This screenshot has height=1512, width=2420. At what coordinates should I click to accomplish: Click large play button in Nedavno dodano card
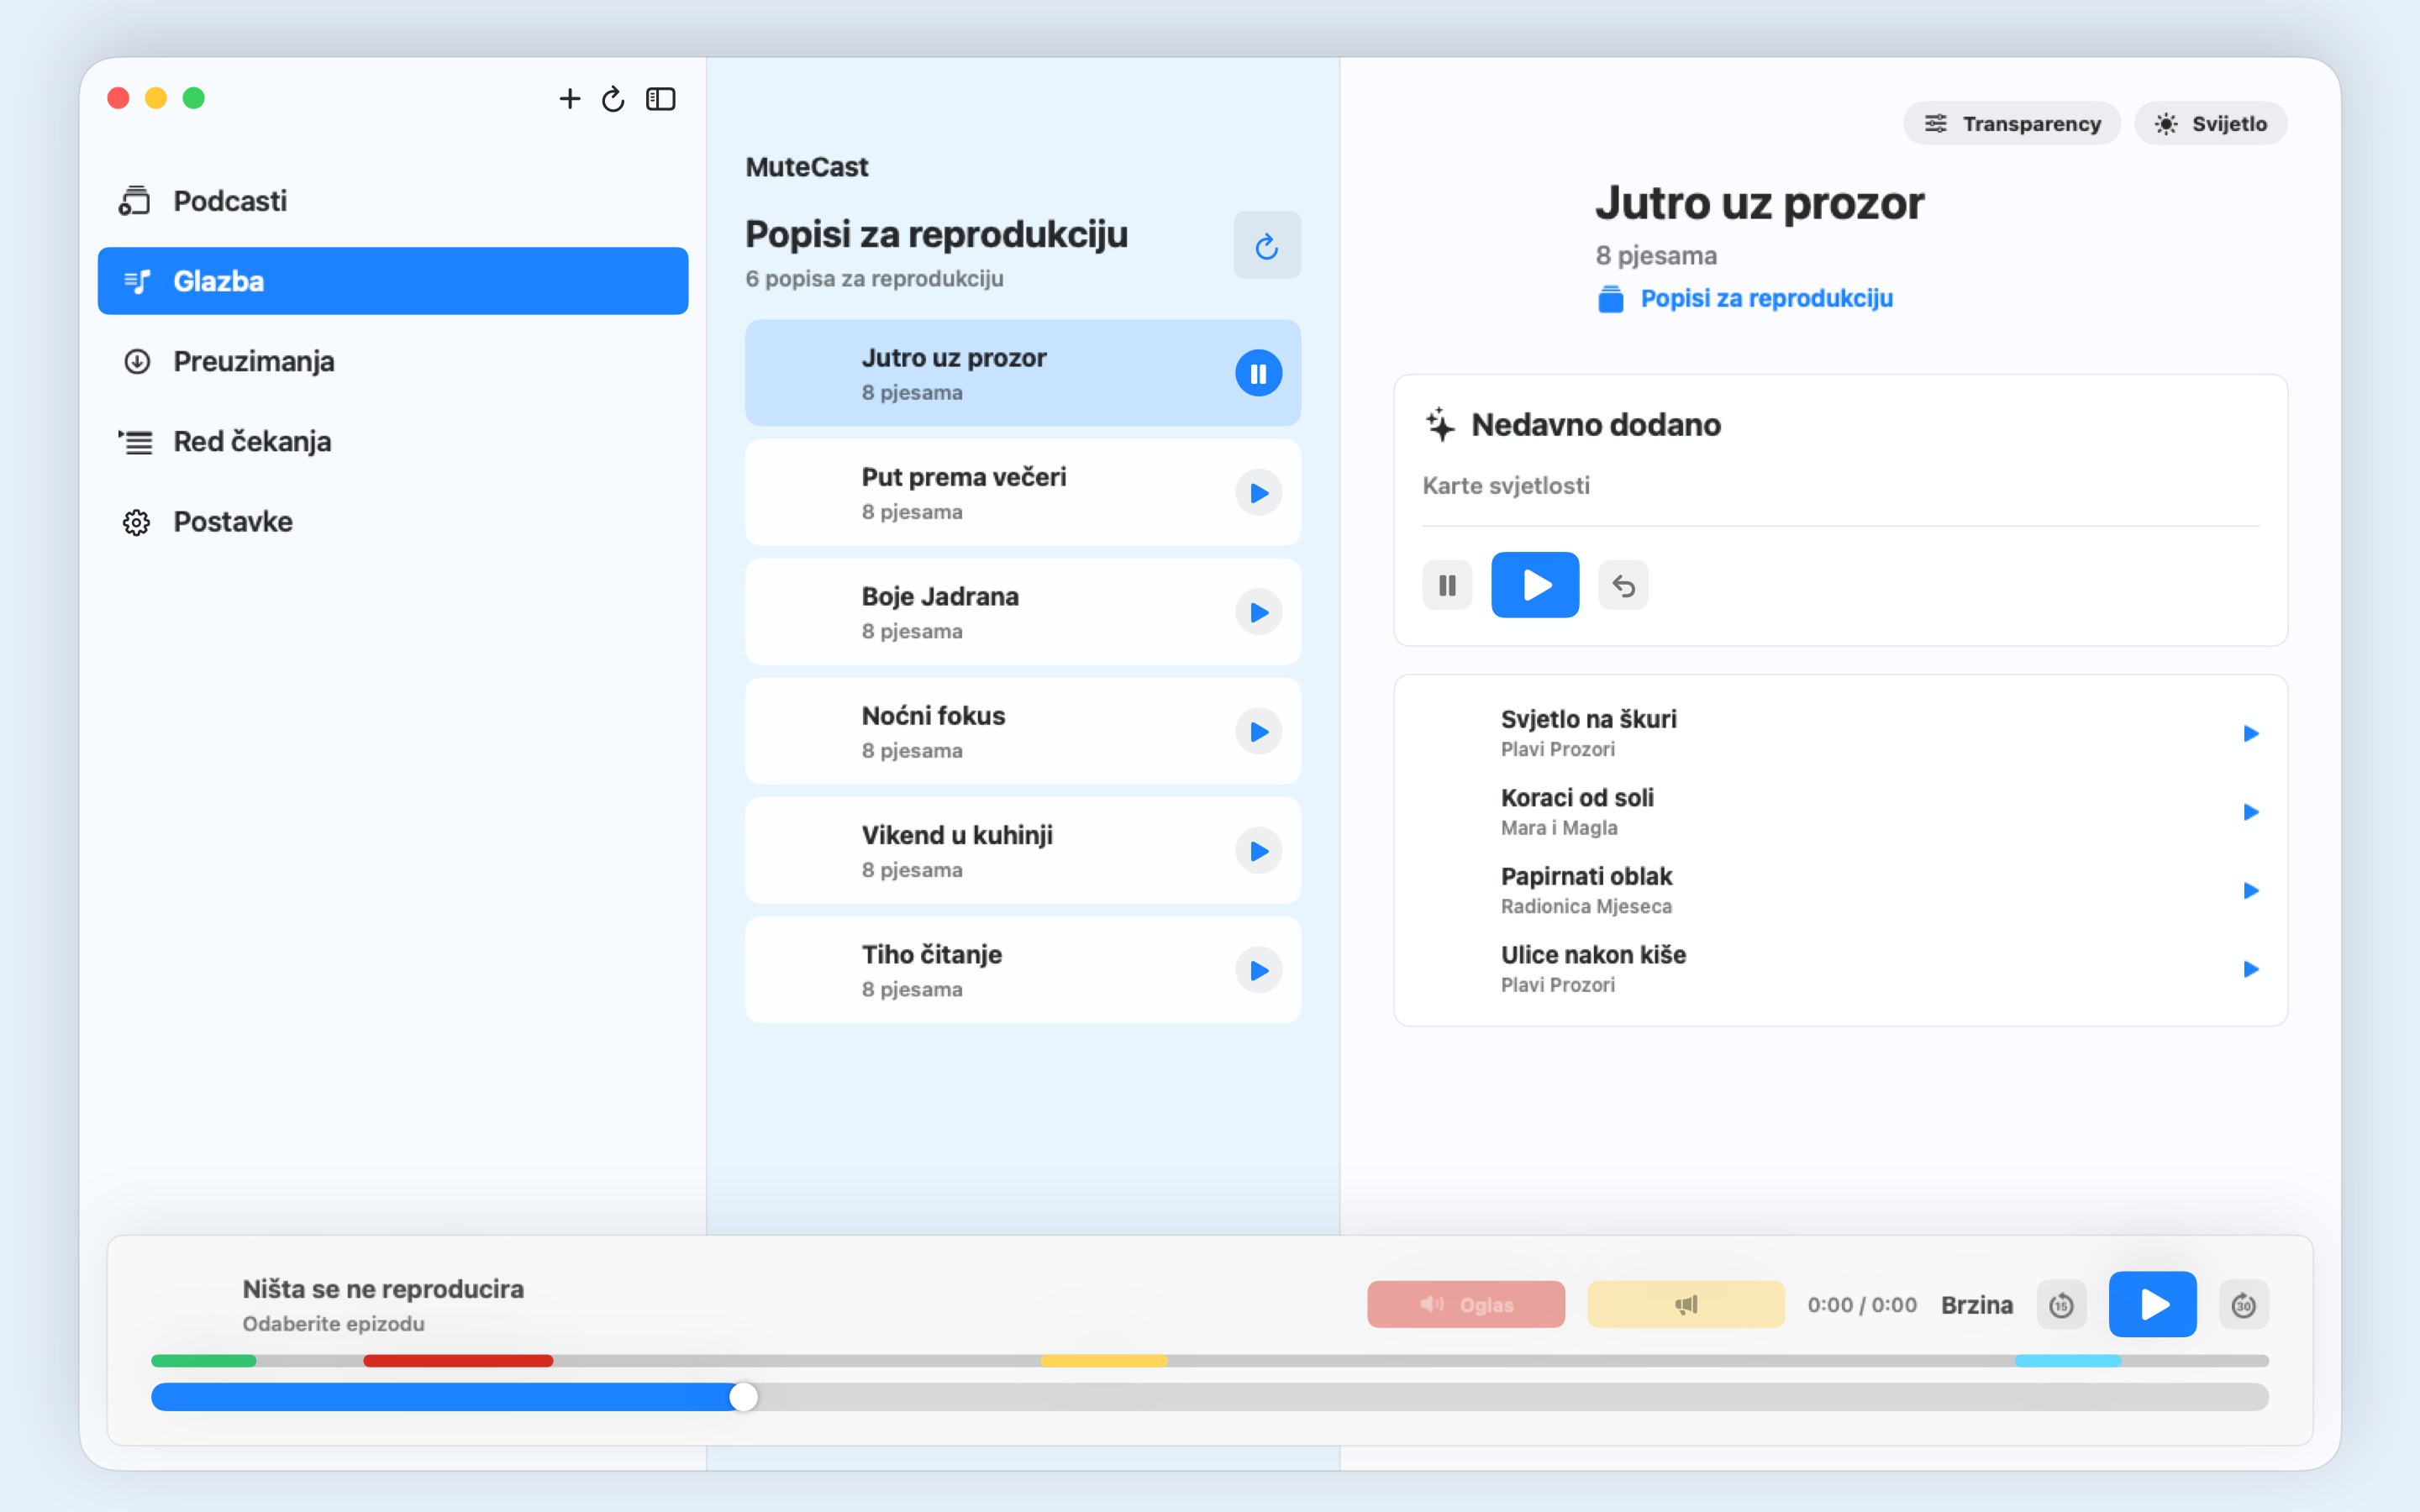click(x=1535, y=585)
